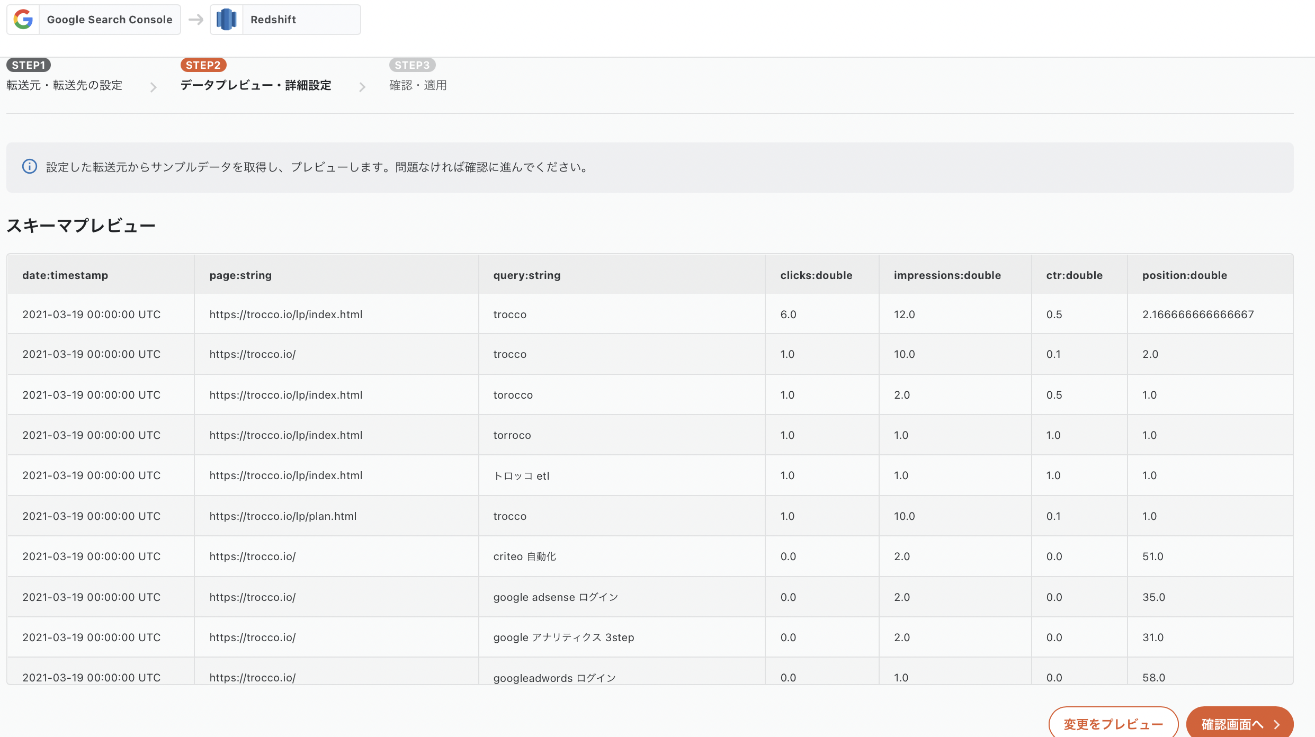Viewport: 1315px width, 737px height.
Task: Click impressions value in plan.html row
Action: [x=905, y=516]
